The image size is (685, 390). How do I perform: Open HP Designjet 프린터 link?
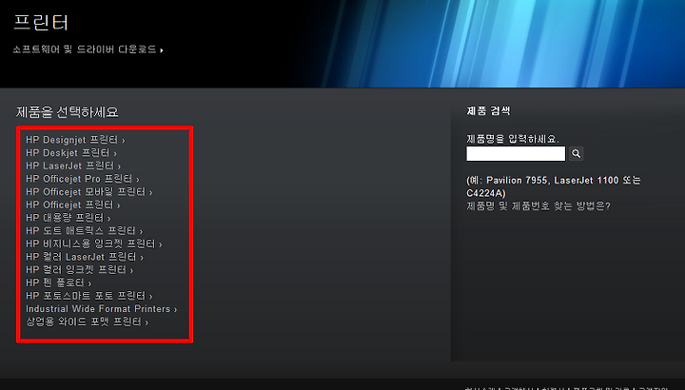tap(75, 140)
